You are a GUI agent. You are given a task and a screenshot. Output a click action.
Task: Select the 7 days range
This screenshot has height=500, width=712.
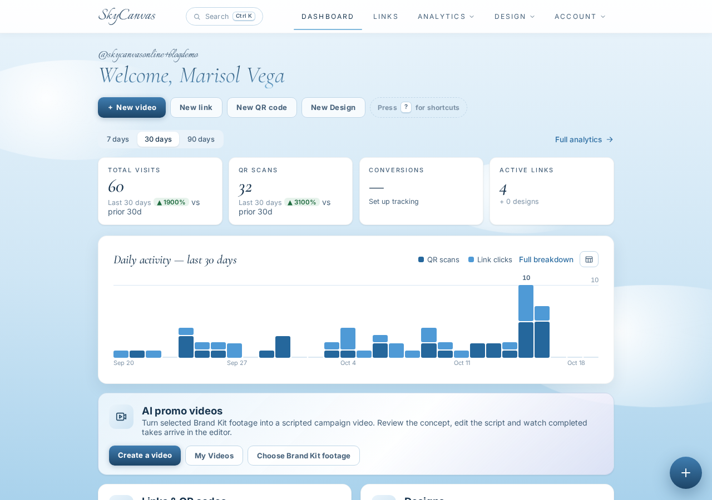pos(118,139)
